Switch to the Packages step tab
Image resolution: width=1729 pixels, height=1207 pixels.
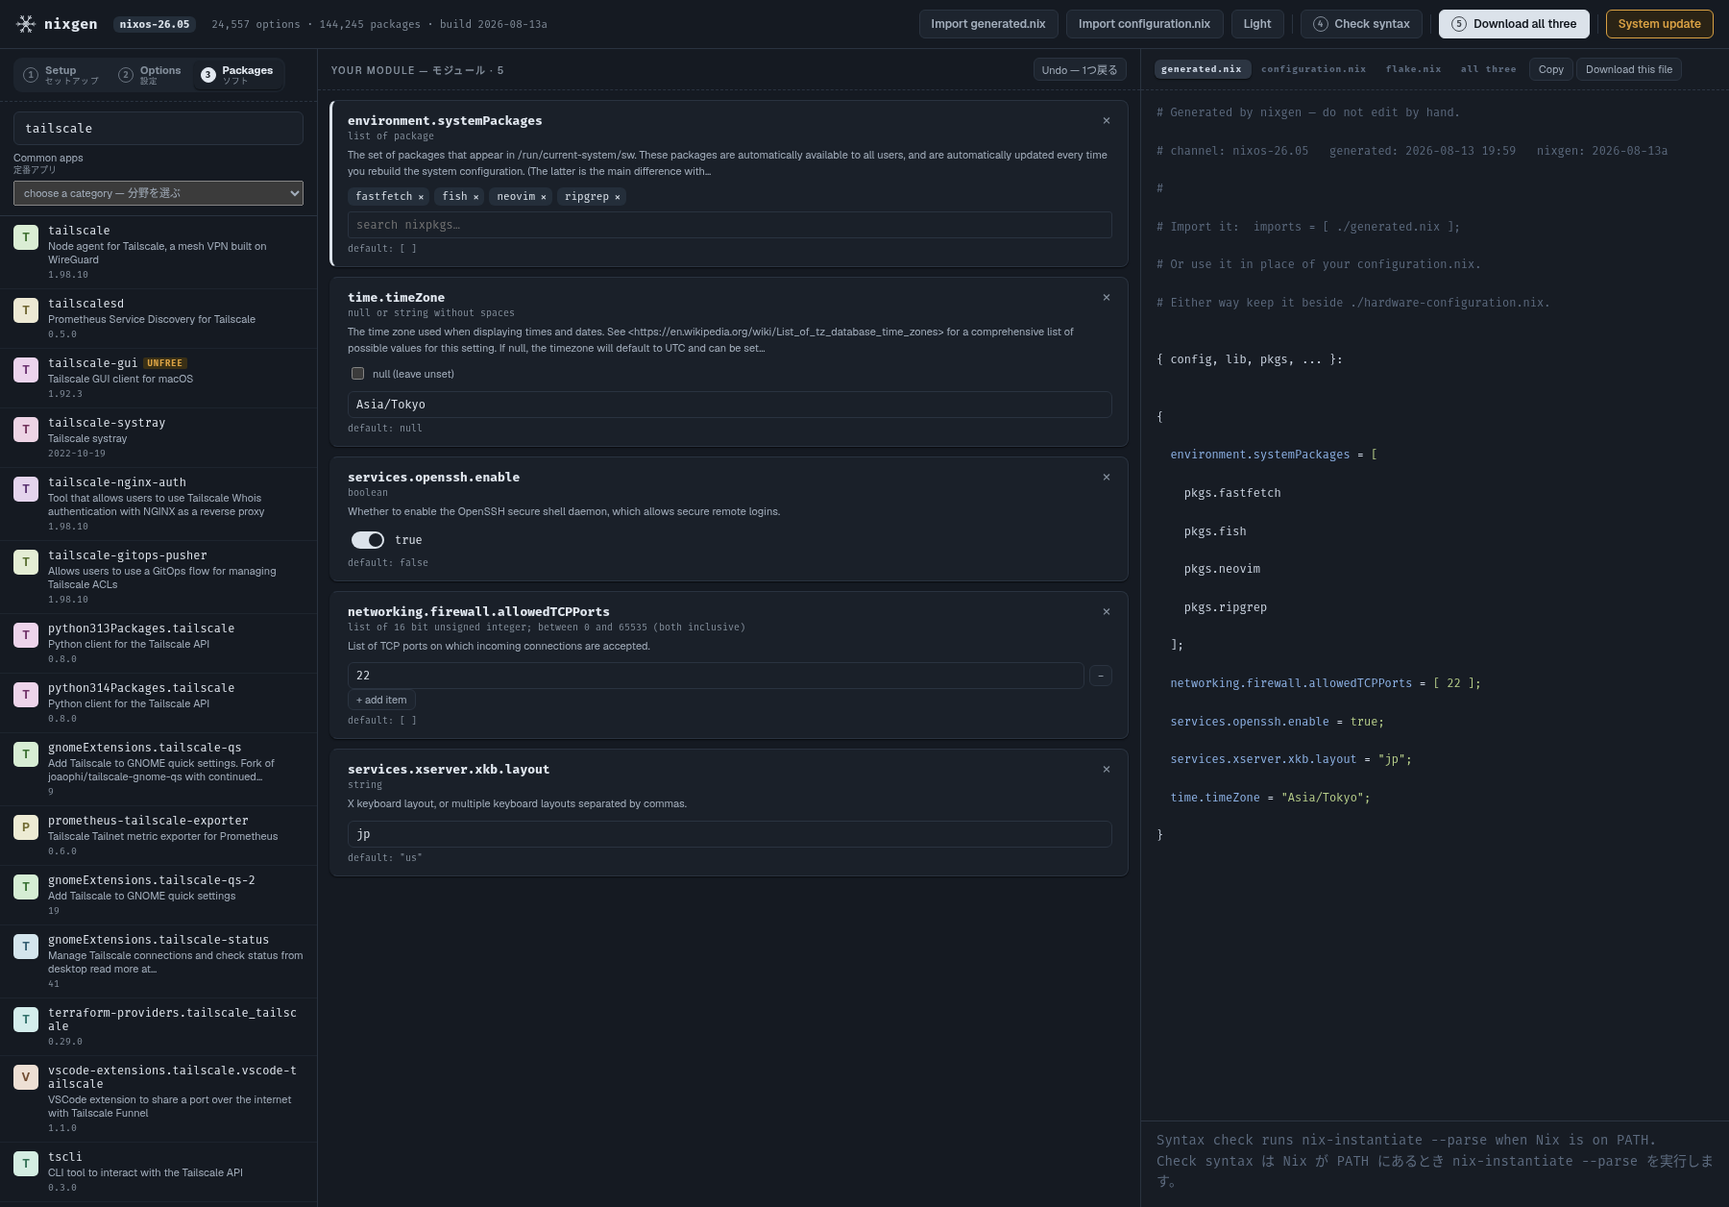click(237, 74)
